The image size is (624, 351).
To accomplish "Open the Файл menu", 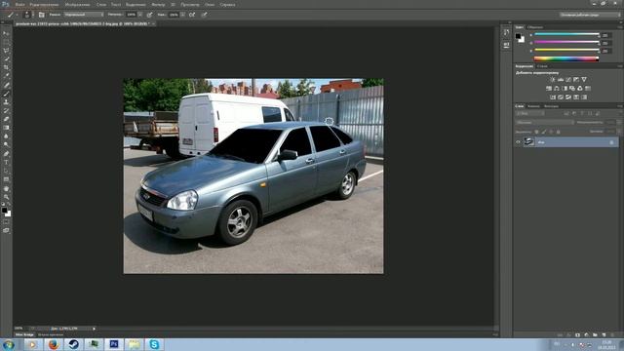I will pos(19,4).
